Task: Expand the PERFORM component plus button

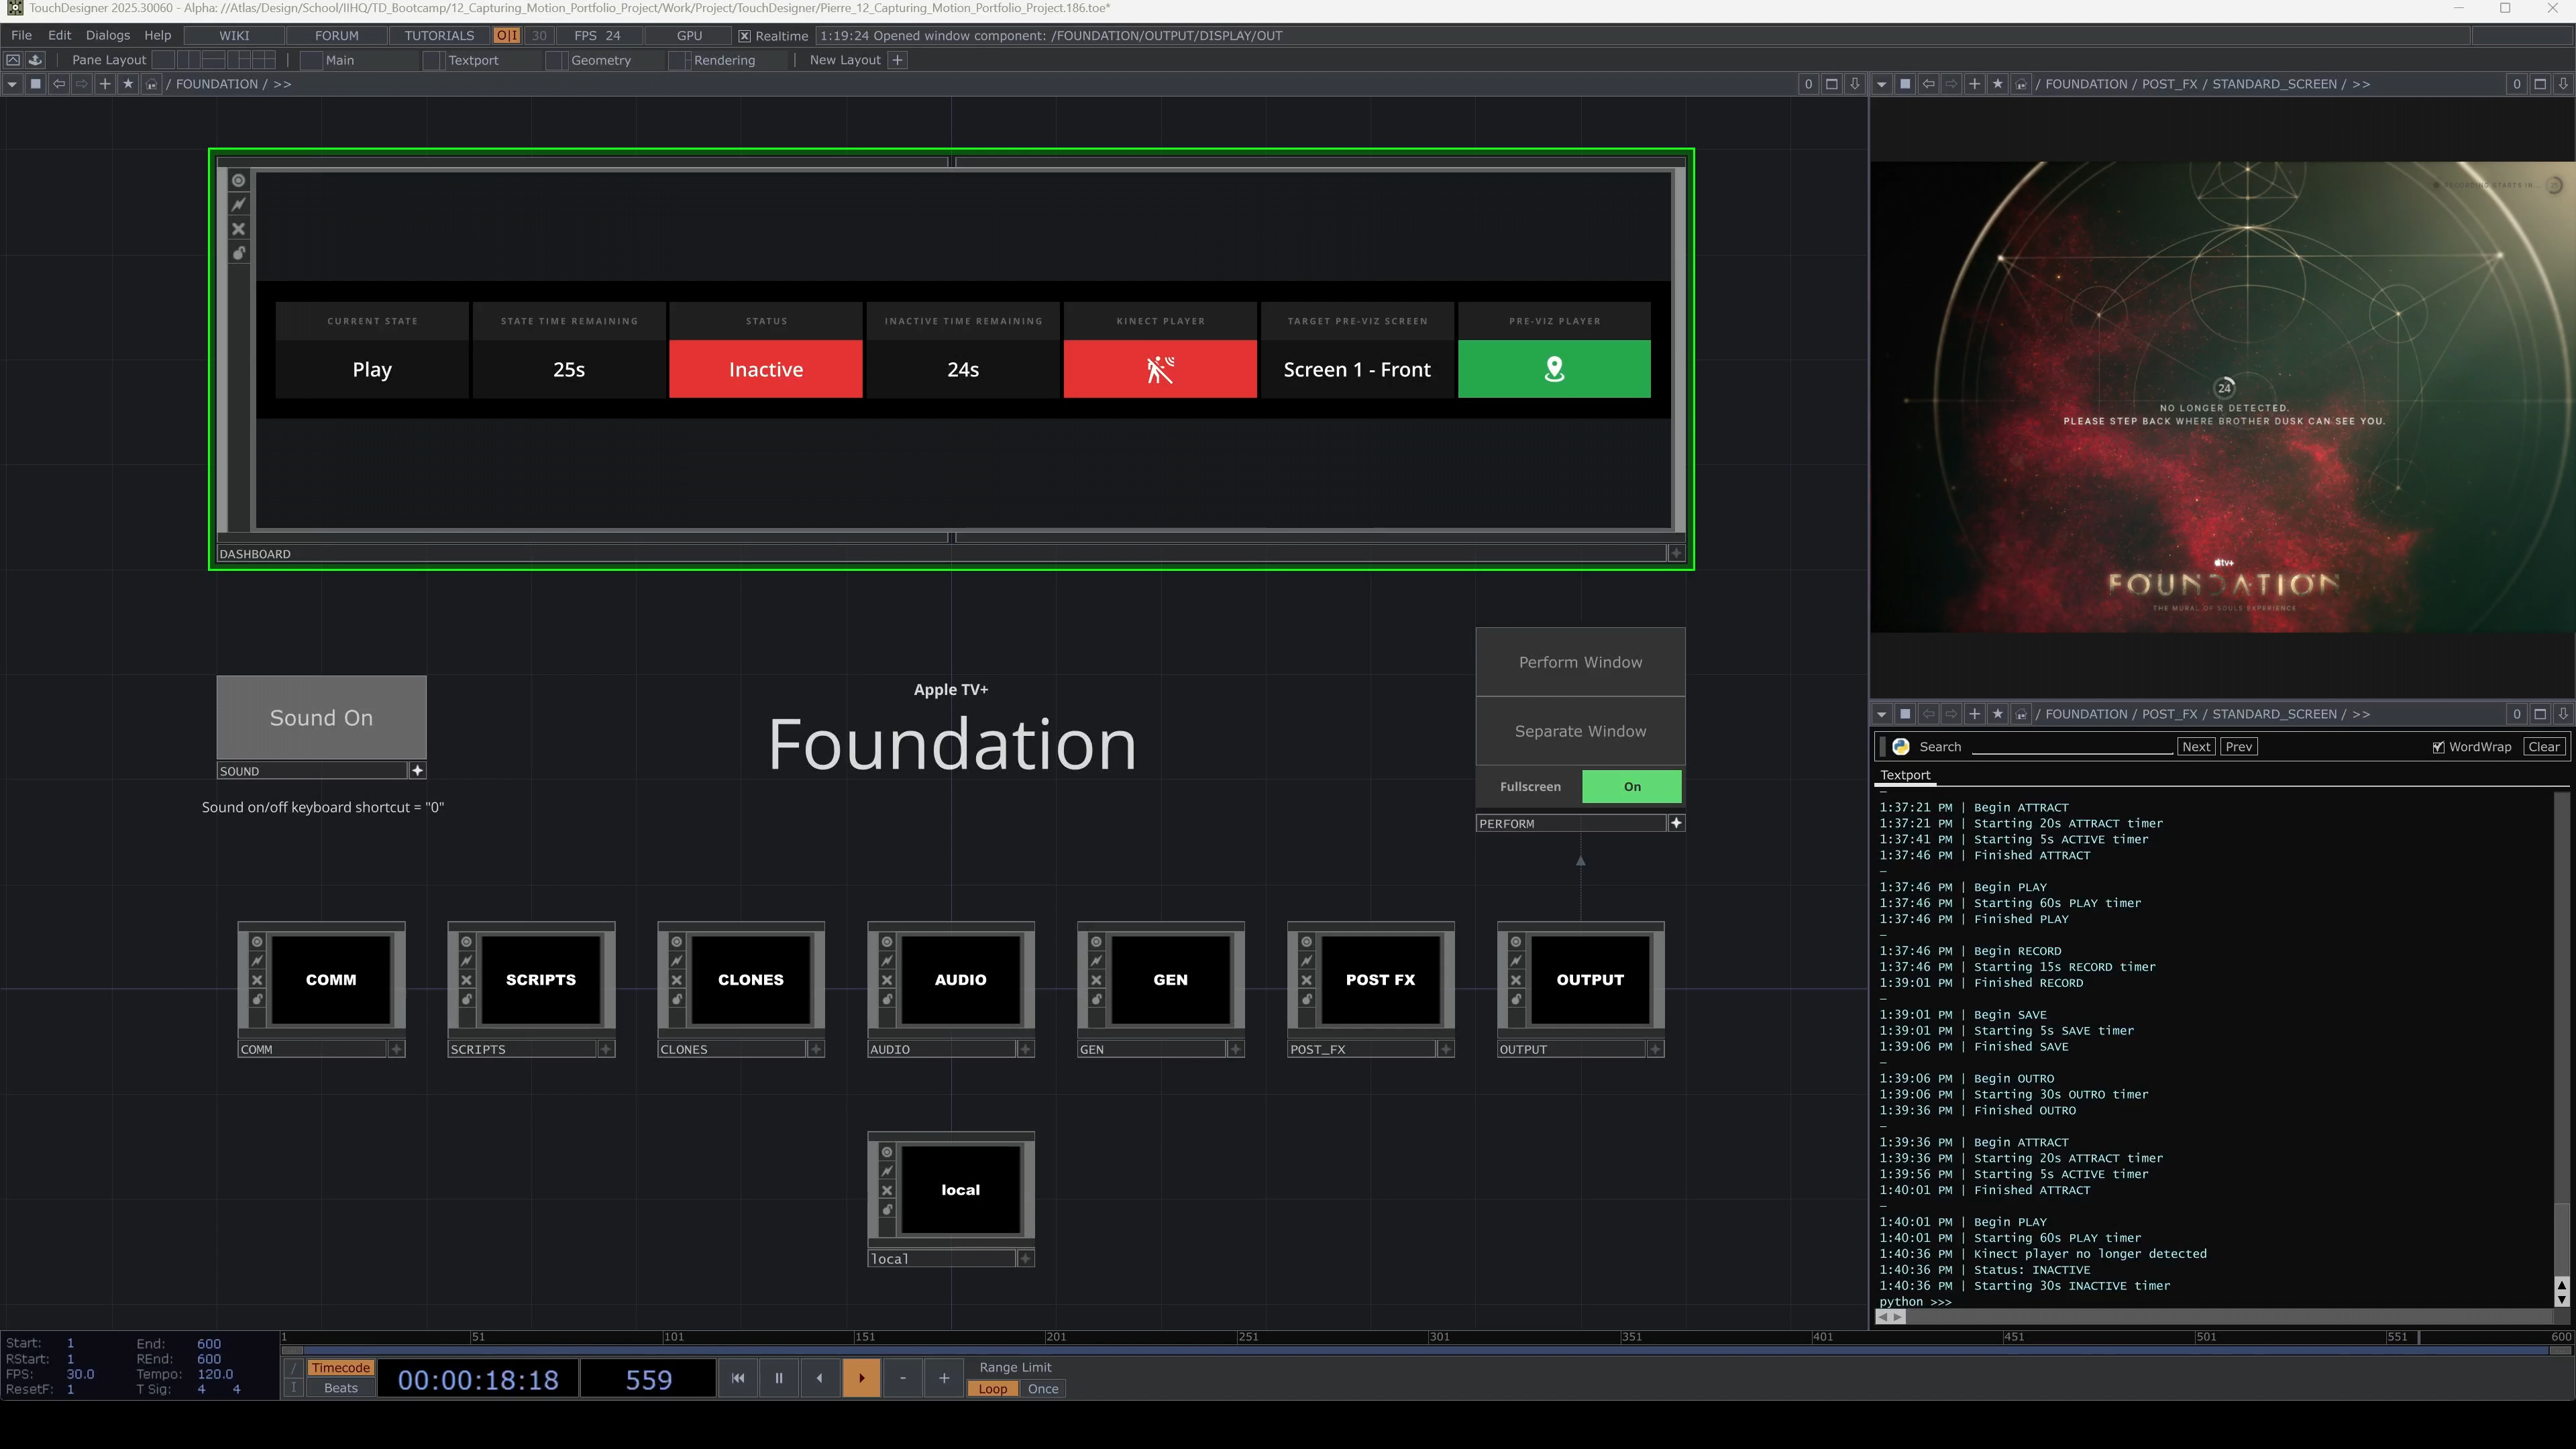Action: [1676, 823]
